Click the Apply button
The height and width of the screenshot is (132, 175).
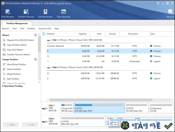(x=11, y=124)
